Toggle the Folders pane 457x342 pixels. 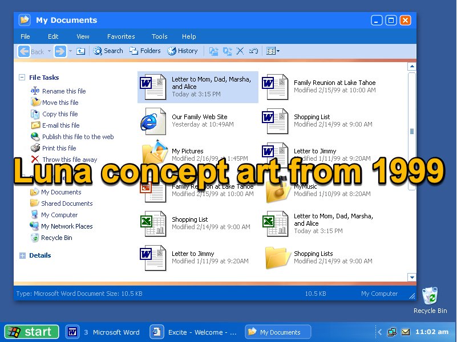(x=144, y=51)
